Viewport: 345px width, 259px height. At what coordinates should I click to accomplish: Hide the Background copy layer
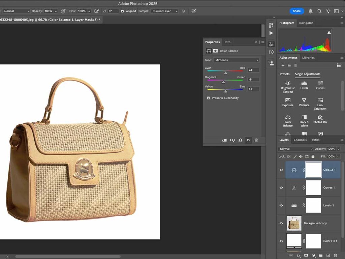281,223
